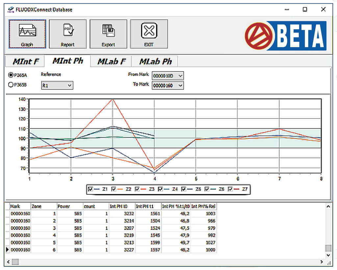Image resolution: width=337 pixels, height=270 pixels.
Task: Open the MLab F tab
Action: pyautogui.click(x=111, y=61)
